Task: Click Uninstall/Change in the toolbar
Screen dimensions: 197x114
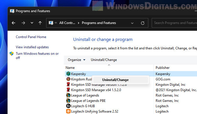Action: click(104, 60)
